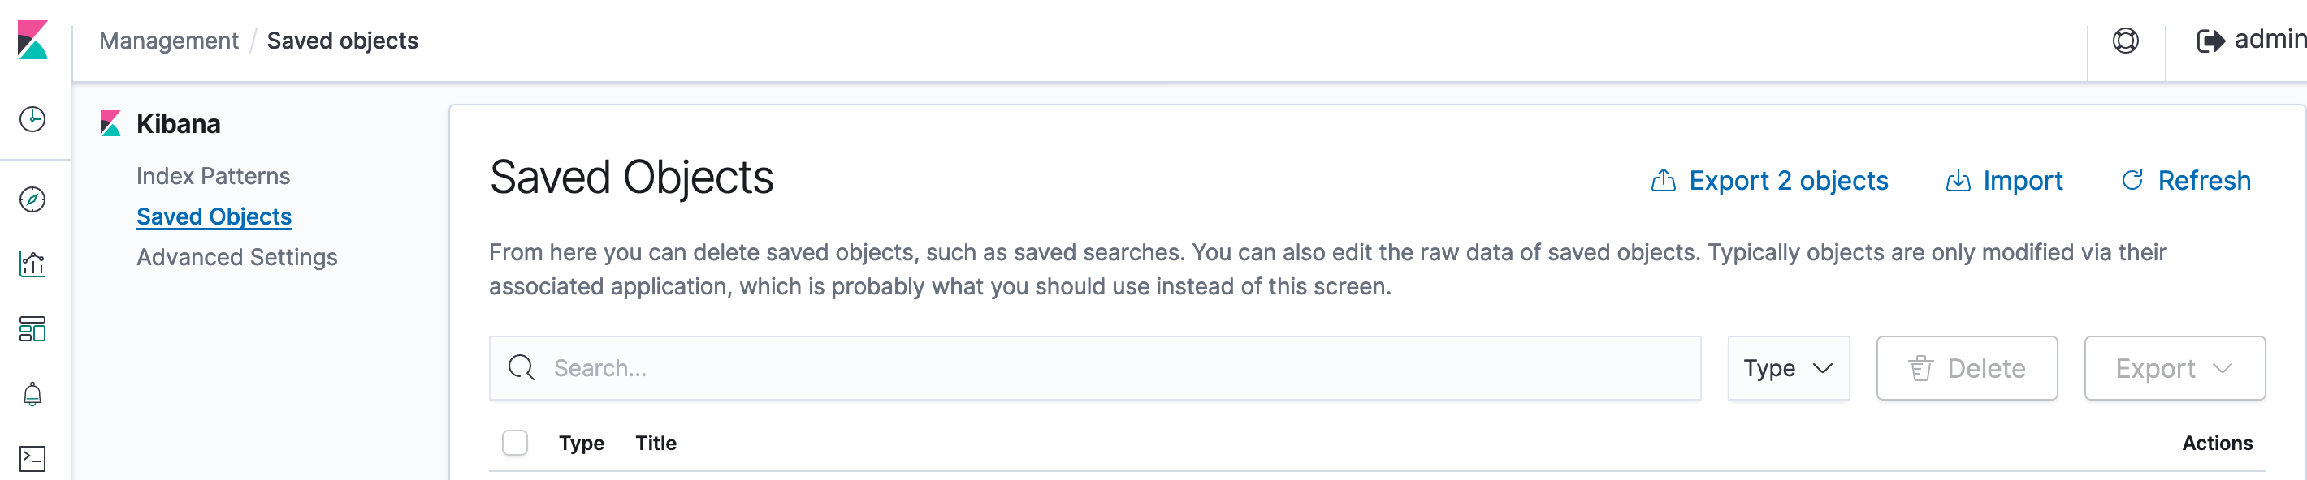The height and width of the screenshot is (480, 2307).
Task: Open Dev Tools console icon
Action: (32, 459)
